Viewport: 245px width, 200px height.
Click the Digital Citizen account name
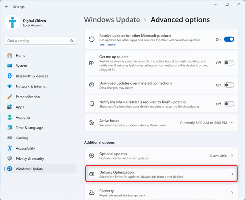tap(34, 21)
